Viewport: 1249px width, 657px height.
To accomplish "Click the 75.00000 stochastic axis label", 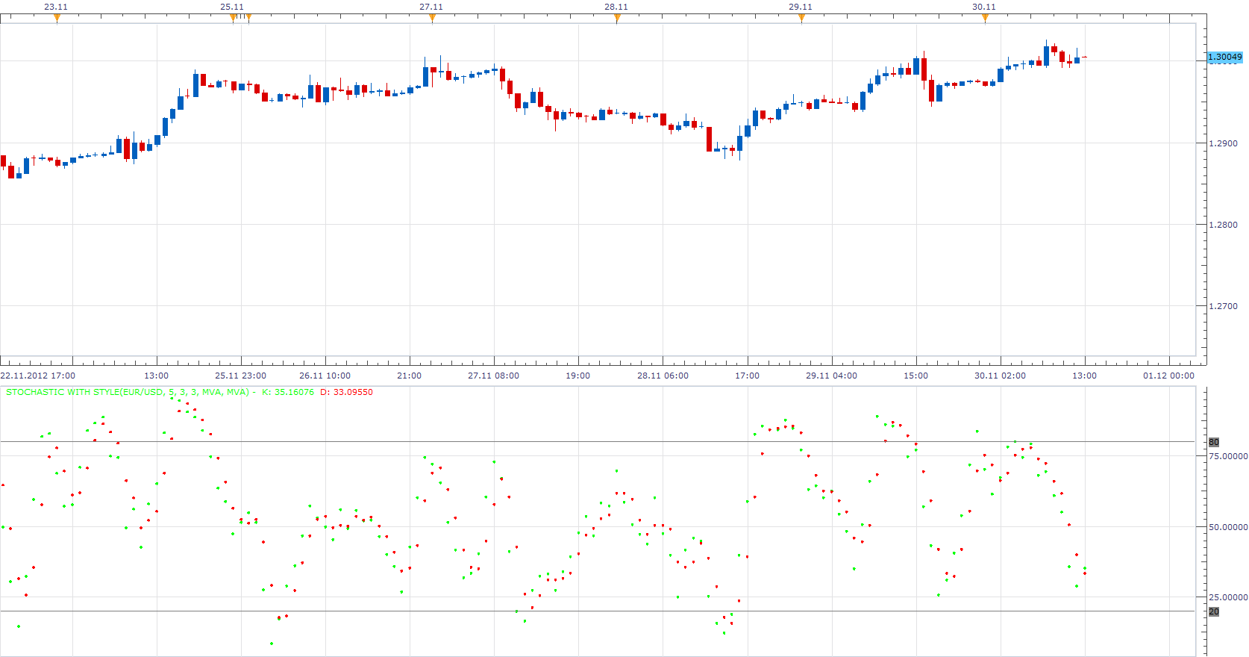I will click(1228, 456).
